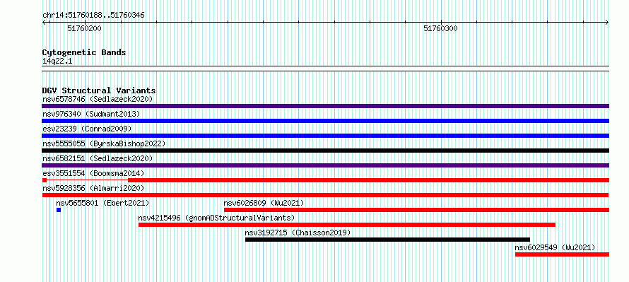The width and height of the screenshot is (629, 282).
Task: Select the nsv4215496 red variant bar
Action: click(347, 225)
